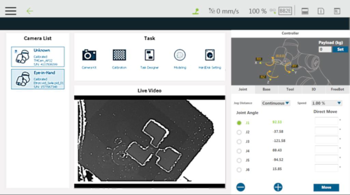Launch the Task Designer
Screen dimensions: 350x195
(x=149, y=55)
